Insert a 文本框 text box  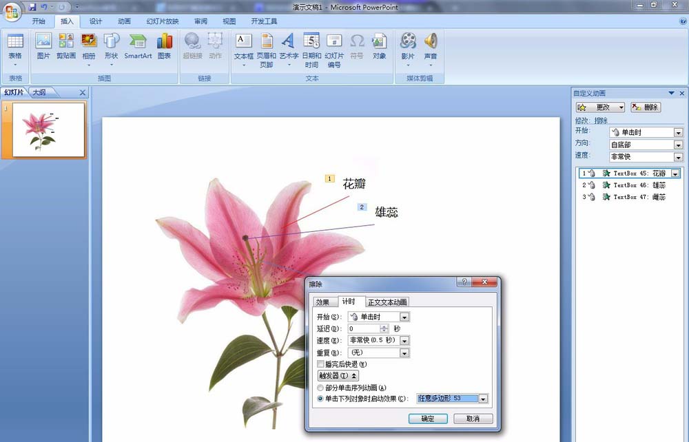pos(244,50)
